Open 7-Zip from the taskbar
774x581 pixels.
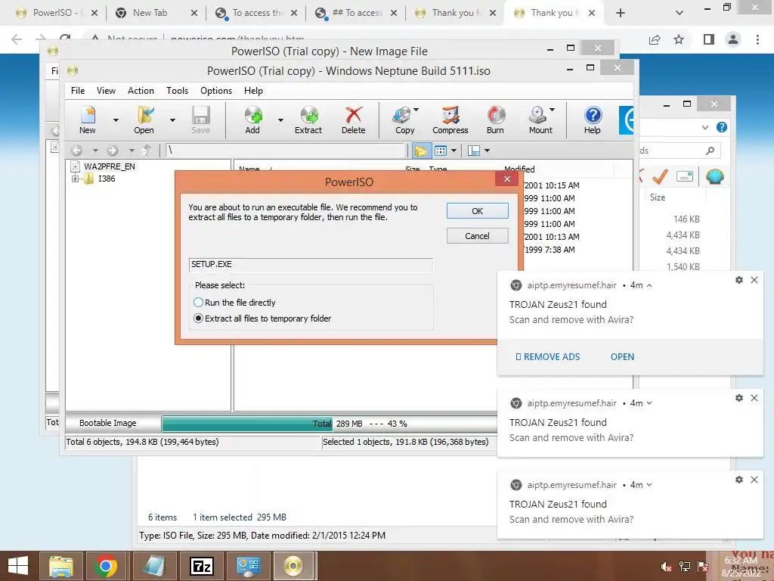click(x=202, y=566)
